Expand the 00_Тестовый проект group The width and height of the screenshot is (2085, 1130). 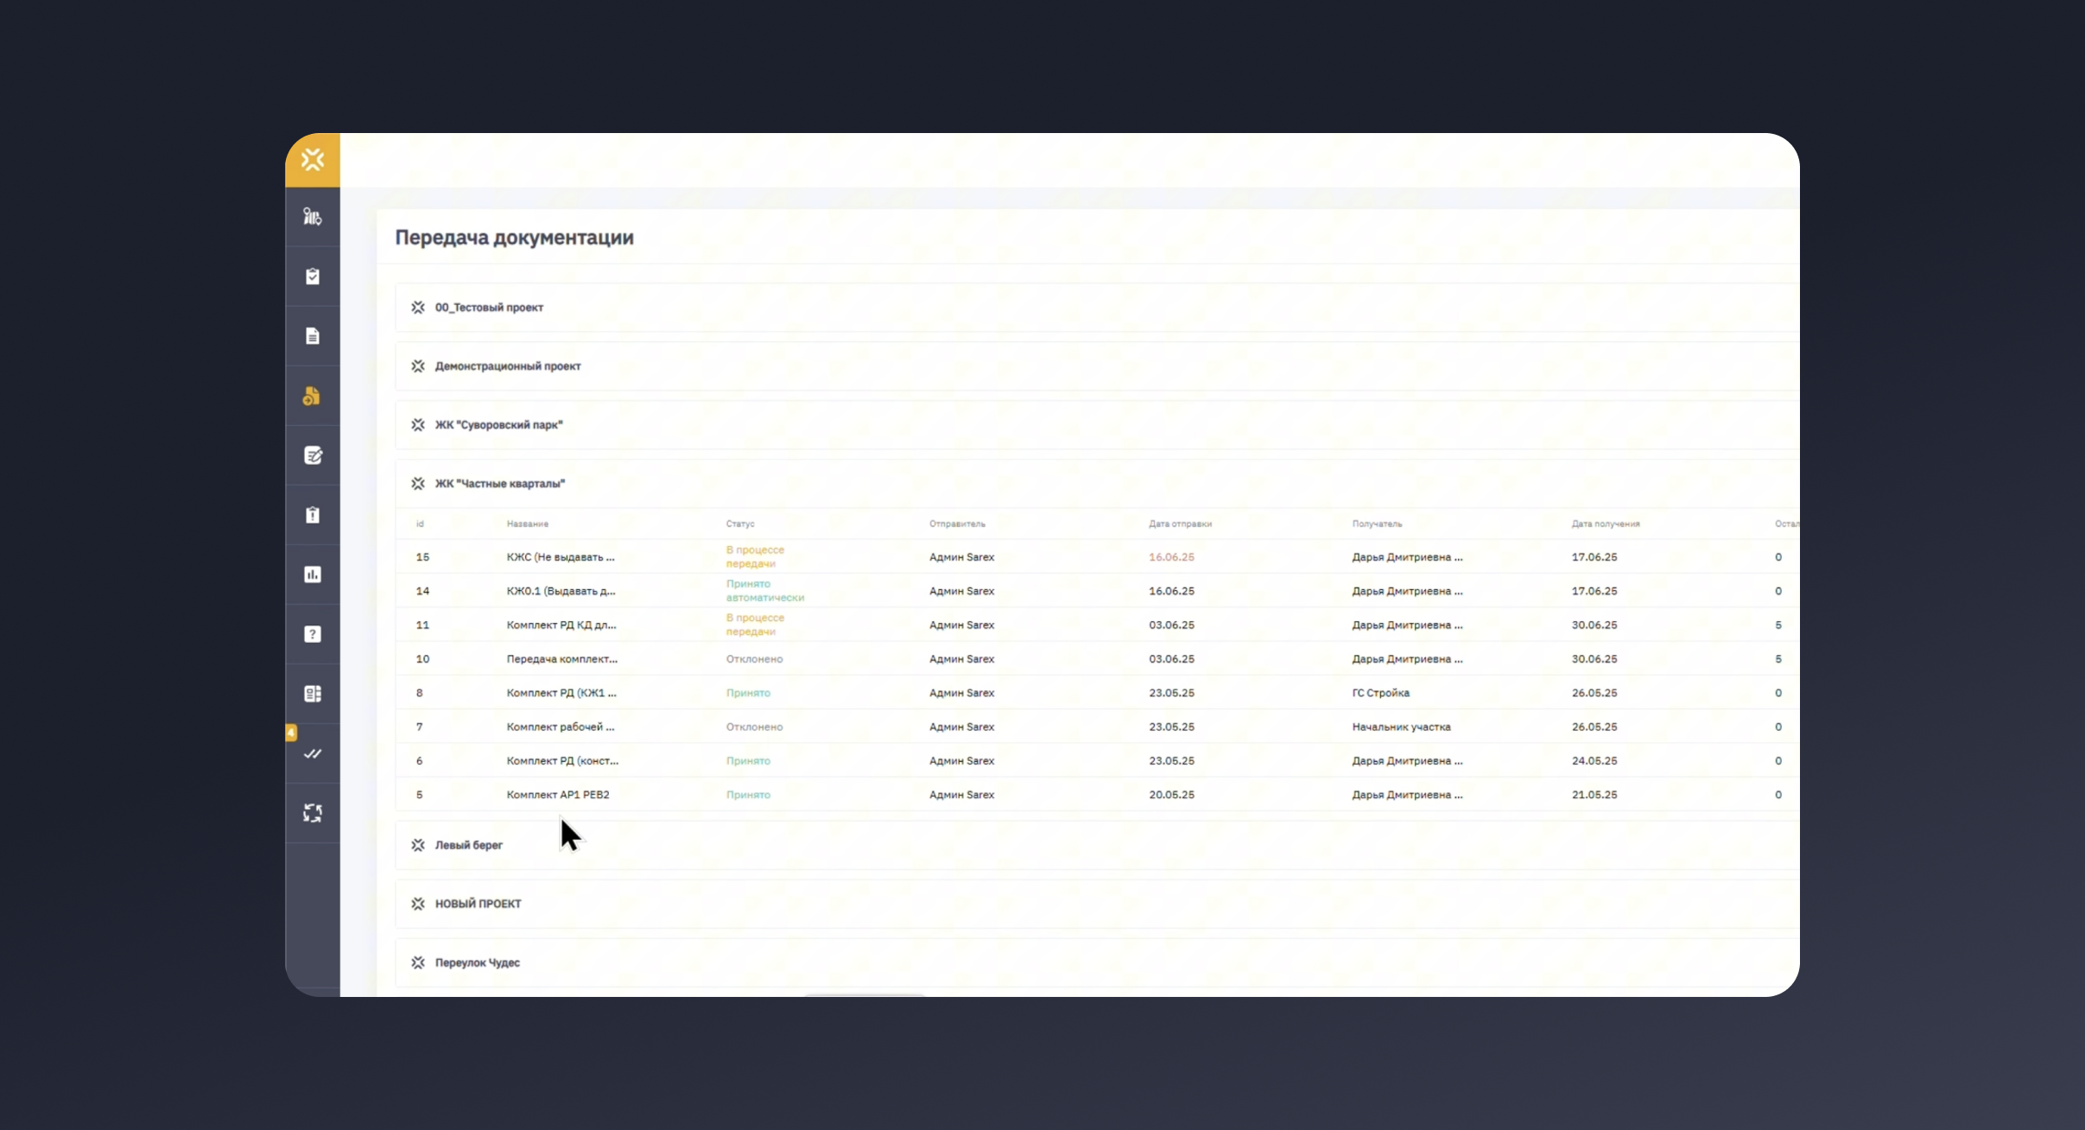pos(489,308)
